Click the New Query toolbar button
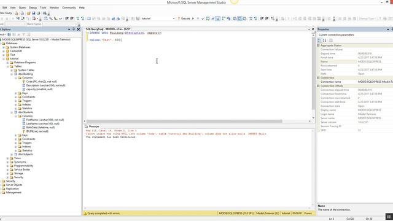The image size is (393, 221). pyautogui.click(x=6, y=13)
